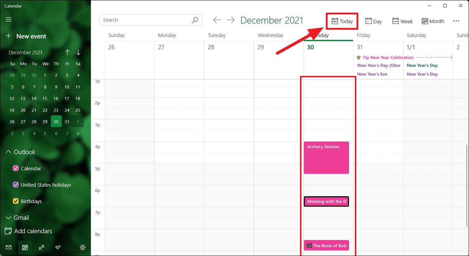469x256 pixels.
Task: Open the Mail app from bottom navigation
Action: click(8, 247)
